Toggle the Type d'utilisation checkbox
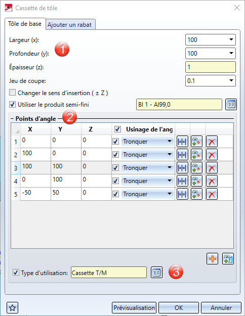 coord(16,273)
